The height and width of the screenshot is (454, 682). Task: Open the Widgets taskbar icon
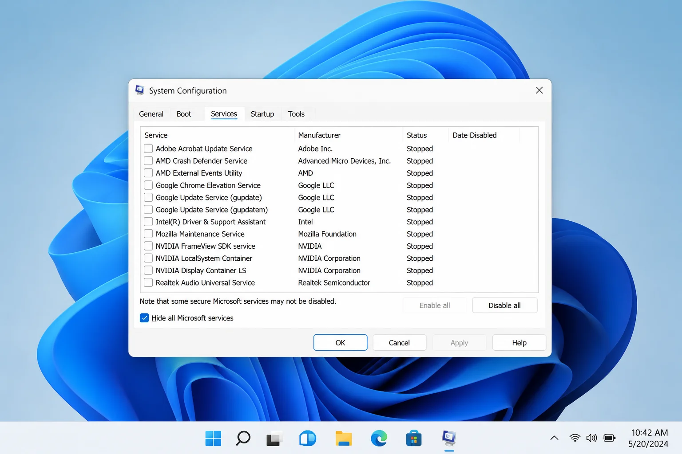[x=308, y=438]
